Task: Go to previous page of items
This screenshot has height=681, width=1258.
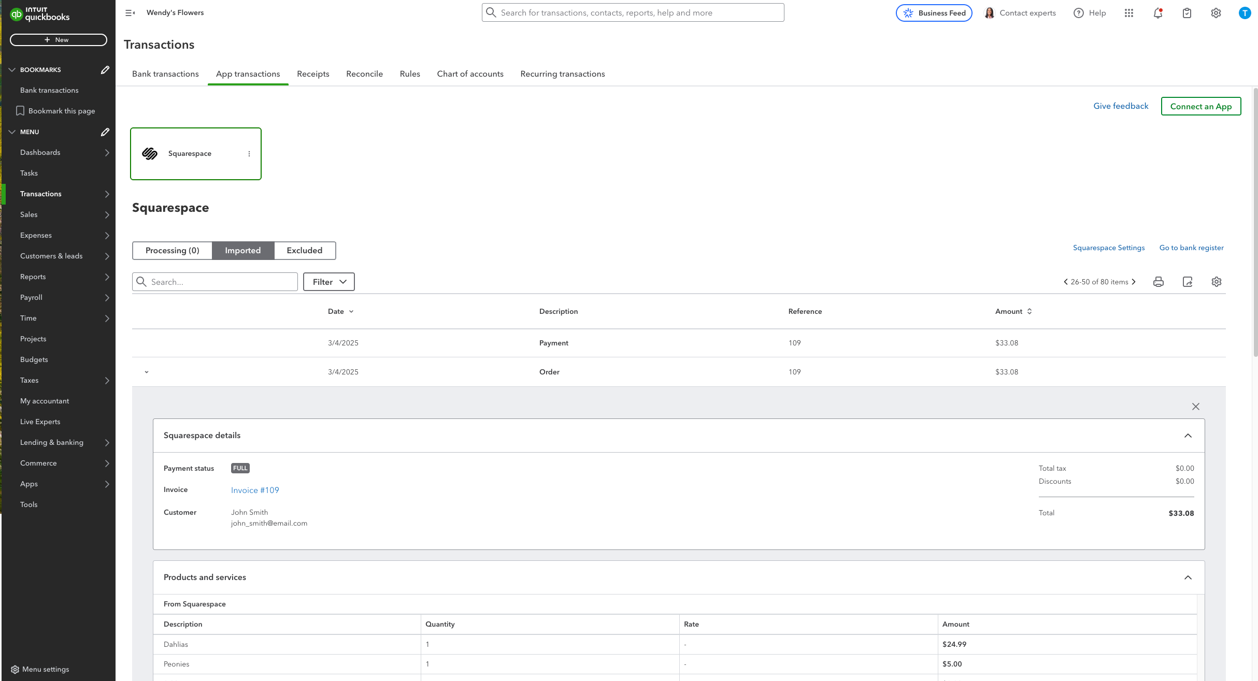Action: tap(1066, 282)
